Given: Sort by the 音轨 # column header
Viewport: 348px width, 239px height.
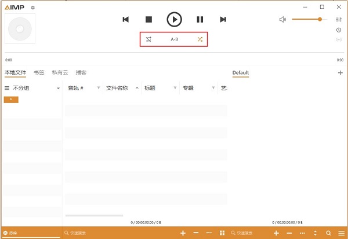Looking at the screenshot, I should tap(75, 88).
